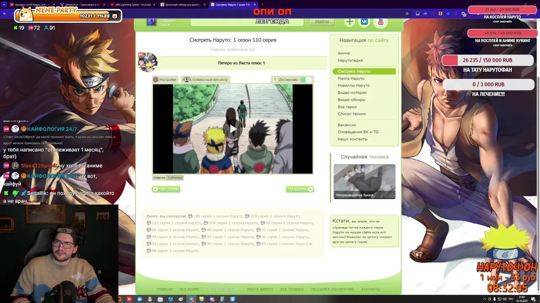The height and width of the screenshot is (303, 540).
Task: Open history link 100 серия 1 сезона Наруто
Action: coord(231,223)
